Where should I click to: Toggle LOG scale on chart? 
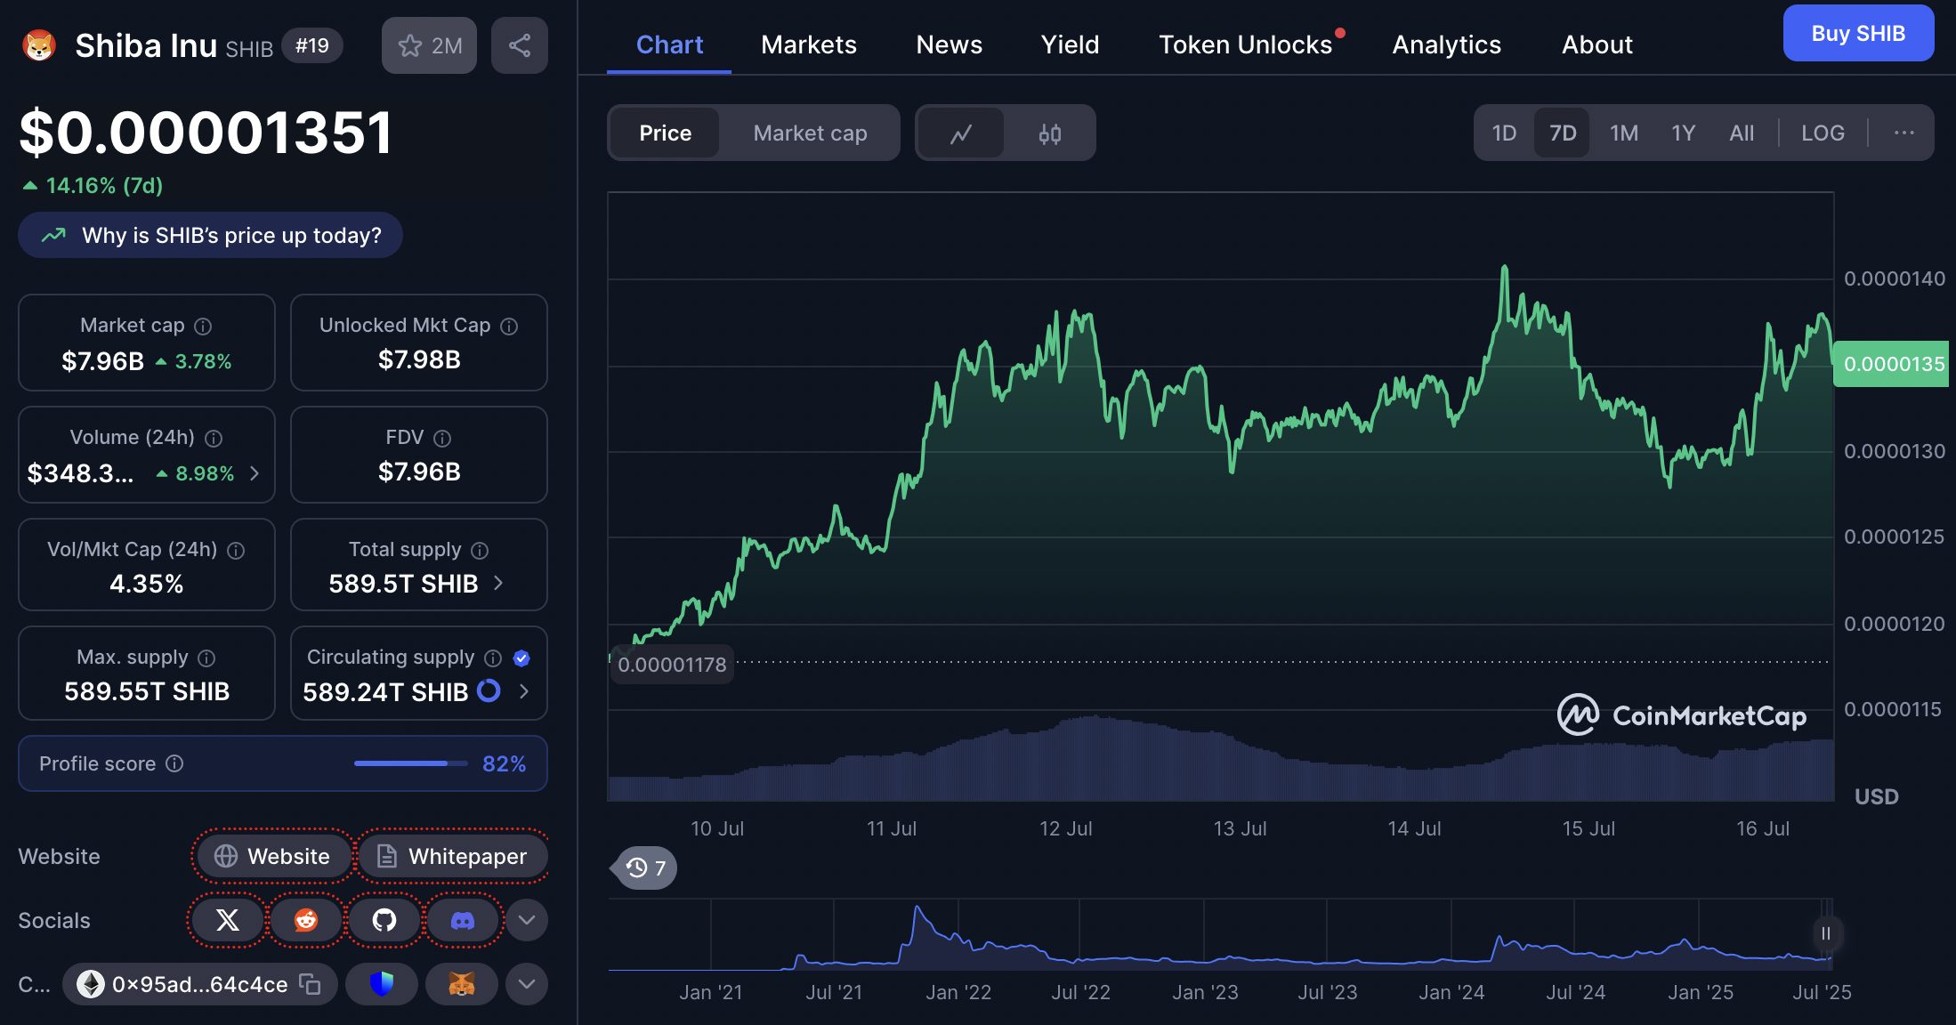coord(1823,133)
